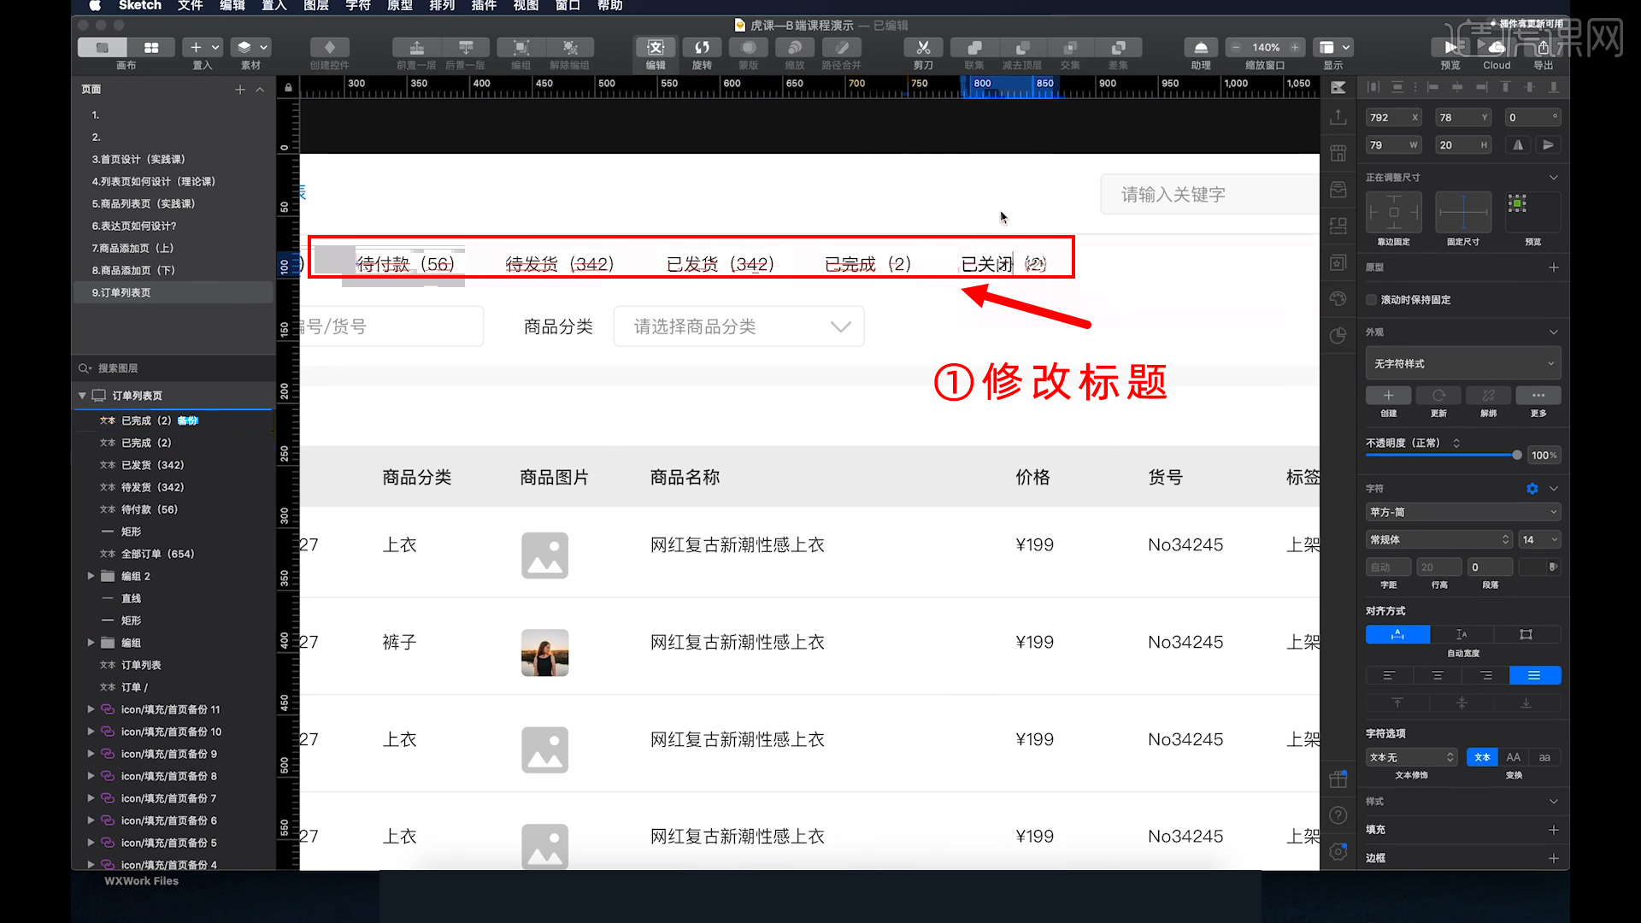
Task: Select the 旋转 rotate tool
Action: 702,48
